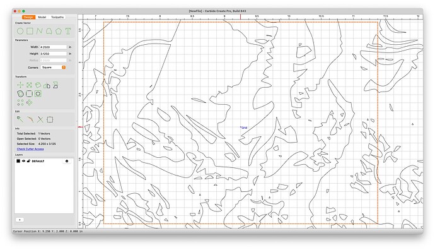Screen dimensions: 435x250
Task: Click into the Height input field
Action: pyautogui.click(x=53, y=54)
